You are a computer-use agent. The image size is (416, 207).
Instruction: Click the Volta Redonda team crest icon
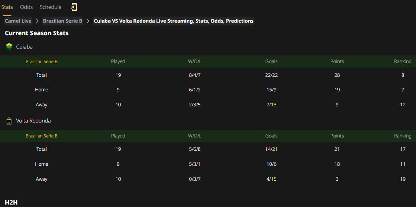(x=9, y=121)
